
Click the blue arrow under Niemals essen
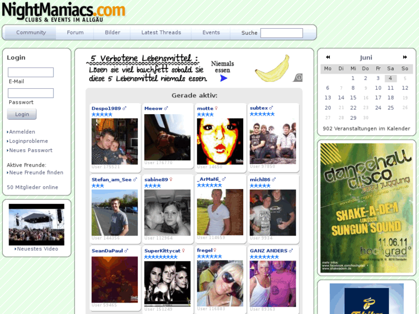pos(224,78)
